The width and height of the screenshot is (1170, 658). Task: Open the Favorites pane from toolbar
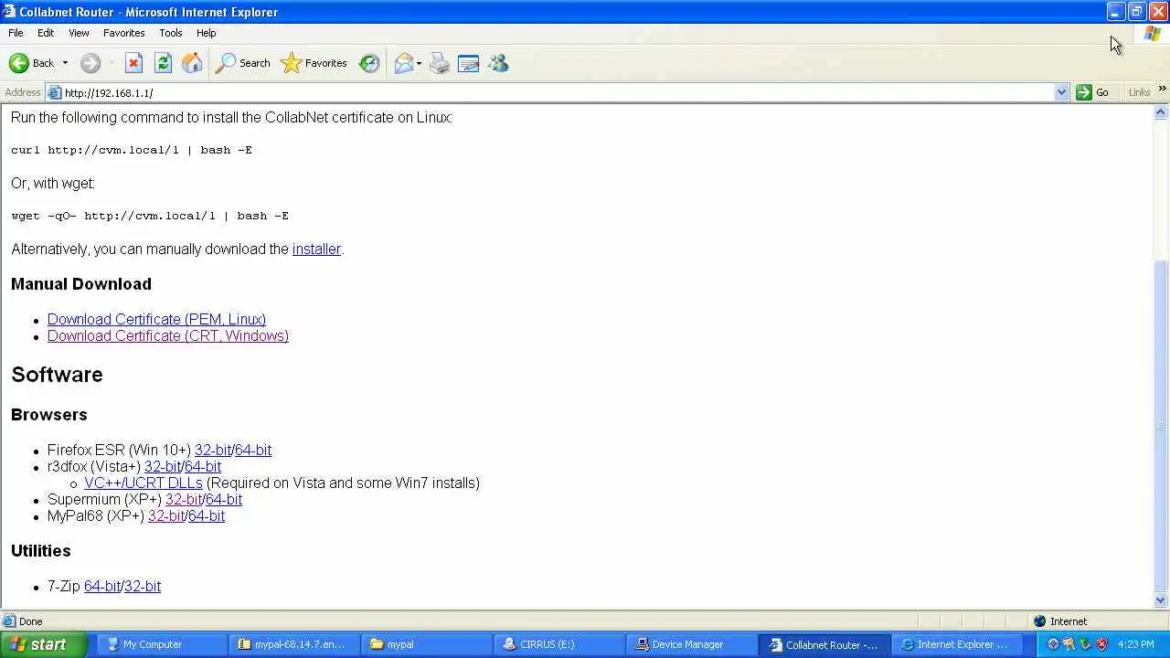coord(314,63)
